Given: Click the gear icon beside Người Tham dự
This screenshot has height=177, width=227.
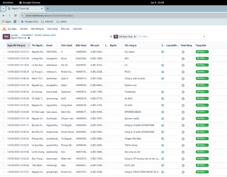Looking at the screenshot, I should click(29, 38).
